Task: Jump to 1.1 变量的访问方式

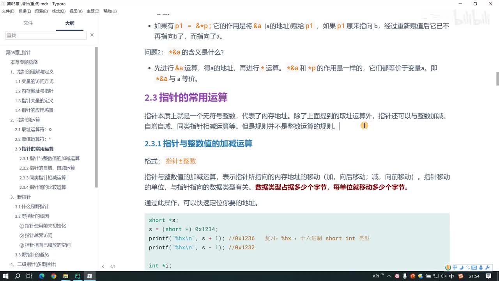Action: click(34, 81)
